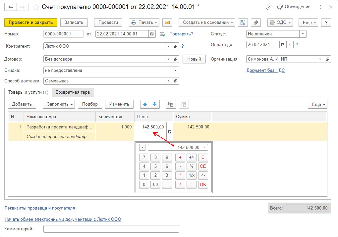
Task: Expand the Статус dropdown
Action: (303, 34)
